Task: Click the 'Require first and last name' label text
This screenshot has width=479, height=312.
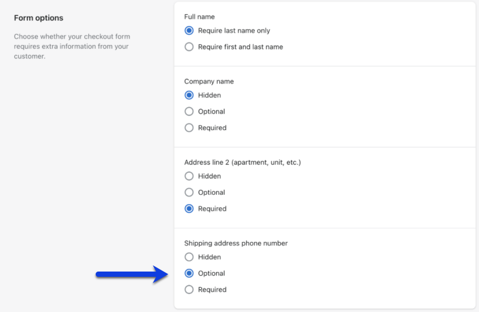Action: 240,47
